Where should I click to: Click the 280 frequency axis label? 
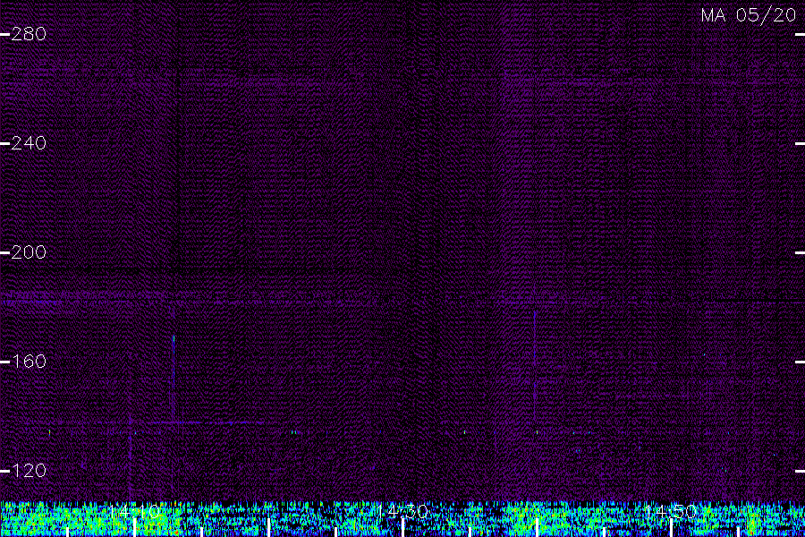coord(29,34)
